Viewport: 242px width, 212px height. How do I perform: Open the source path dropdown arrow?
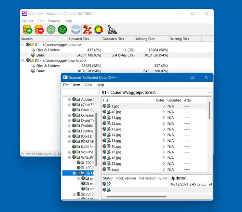coord(210,92)
